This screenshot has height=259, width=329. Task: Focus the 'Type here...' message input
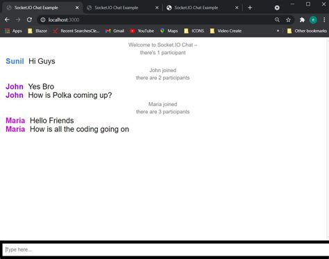pos(165,249)
